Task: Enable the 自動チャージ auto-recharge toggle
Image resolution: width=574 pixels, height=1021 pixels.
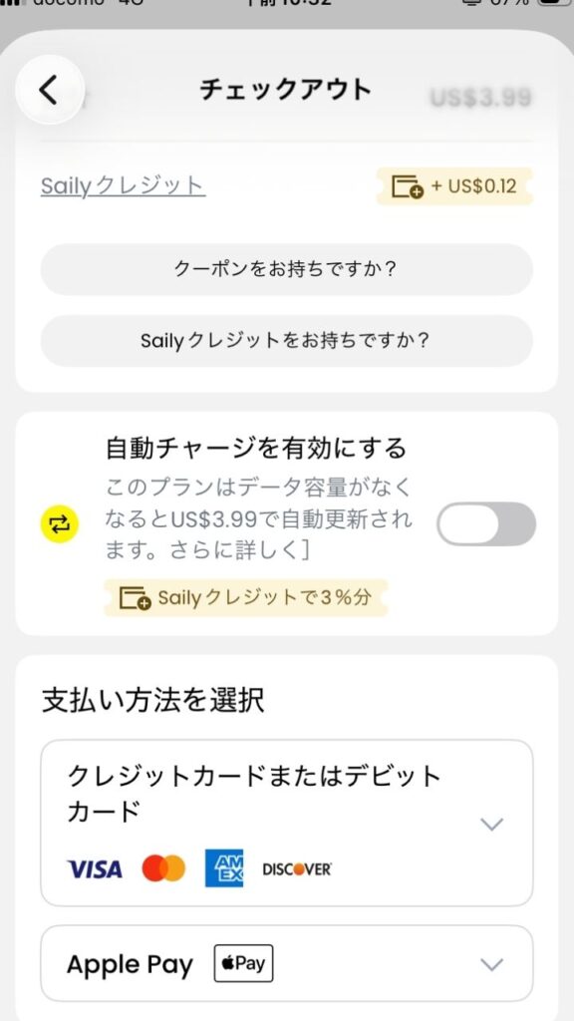Action: click(x=485, y=522)
